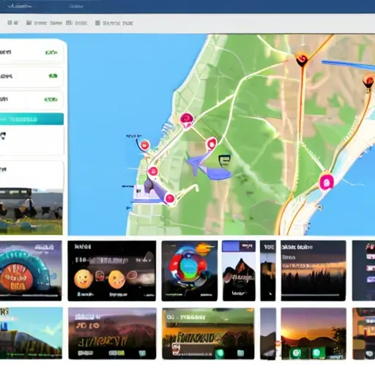Expand the white sidebar card below the teal header

[x=31, y=141]
